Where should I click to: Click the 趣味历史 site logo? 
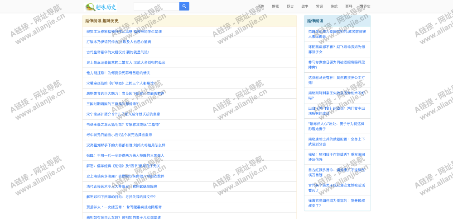(101, 7)
